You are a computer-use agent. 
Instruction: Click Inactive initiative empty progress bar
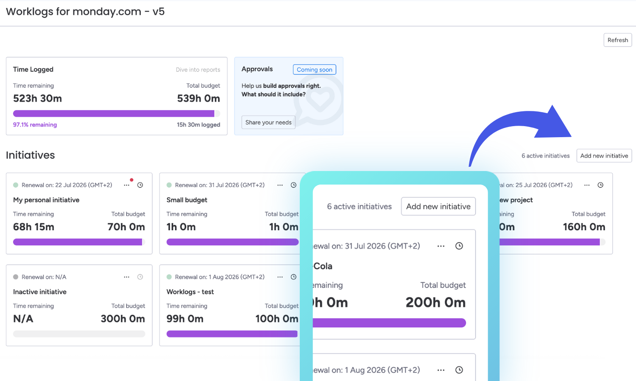point(79,334)
